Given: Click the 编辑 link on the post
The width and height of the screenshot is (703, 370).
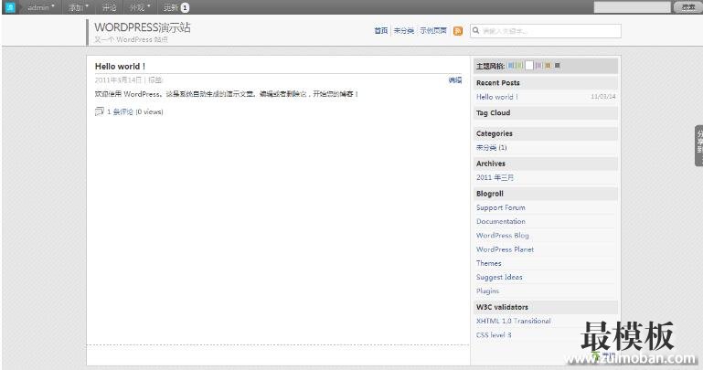Looking at the screenshot, I should point(455,80).
